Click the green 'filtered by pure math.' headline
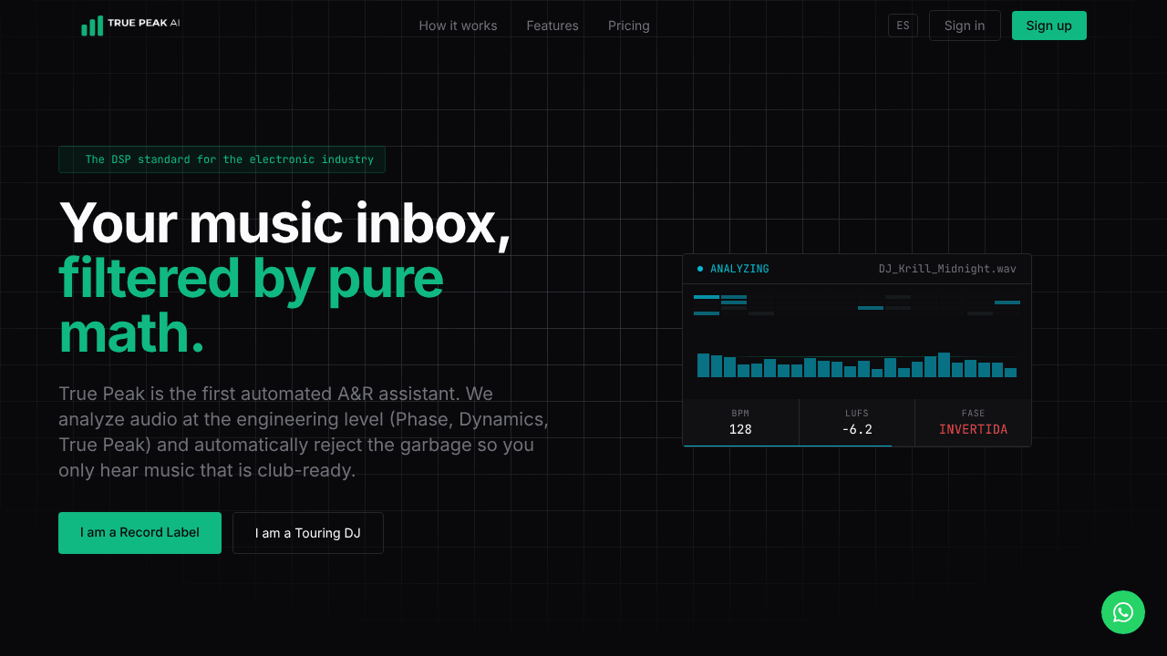 [x=251, y=305]
